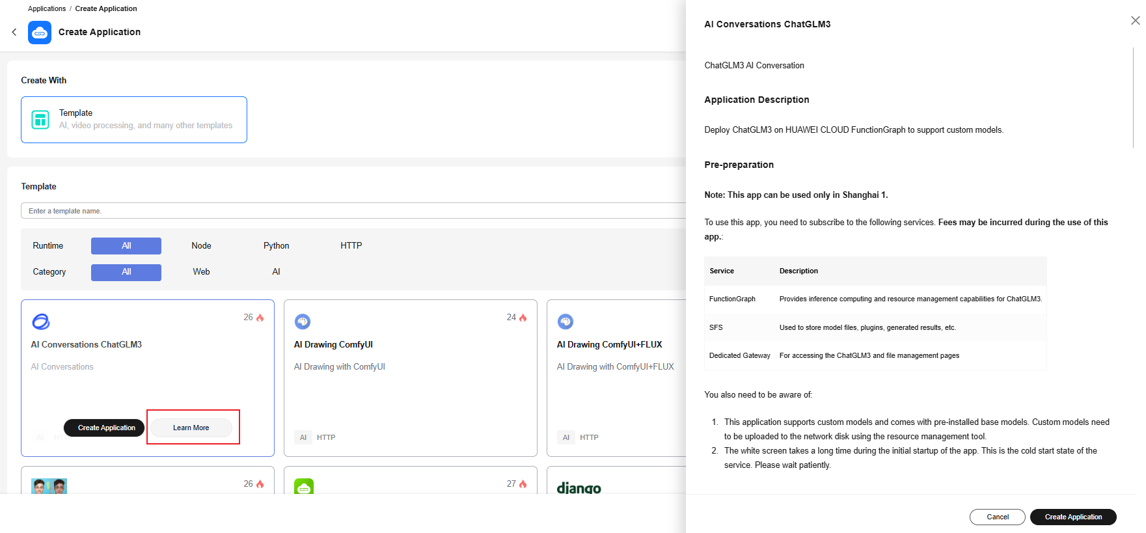Screen dimensions: 1146x533
Task: Click the ChatGLM3 logo icon
Action: coord(41,321)
